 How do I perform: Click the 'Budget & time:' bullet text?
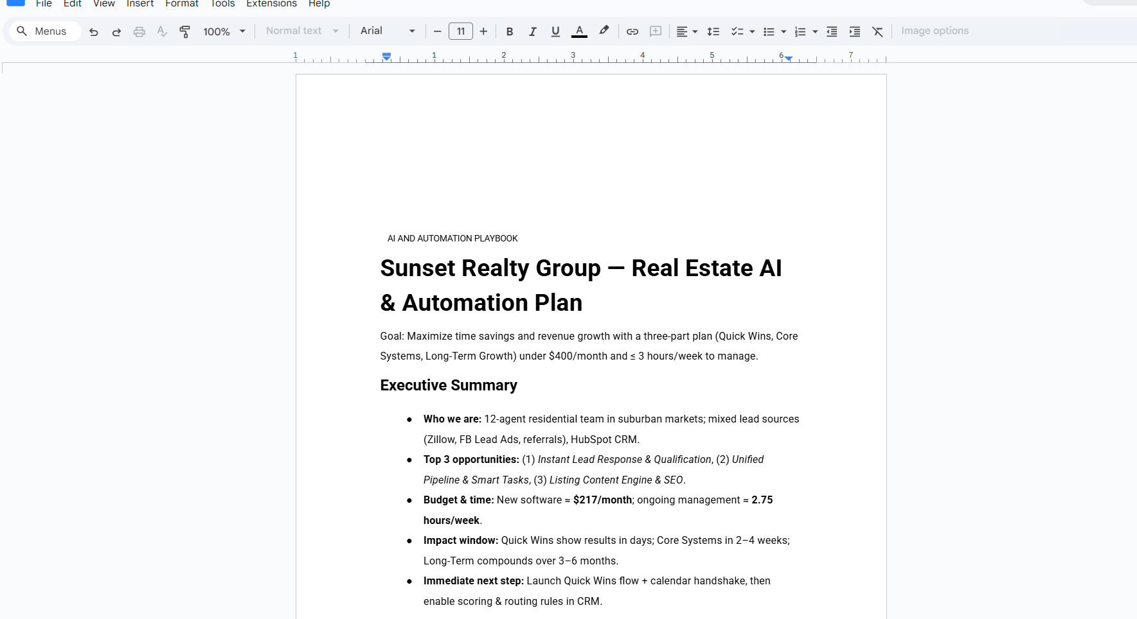[x=459, y=500]
